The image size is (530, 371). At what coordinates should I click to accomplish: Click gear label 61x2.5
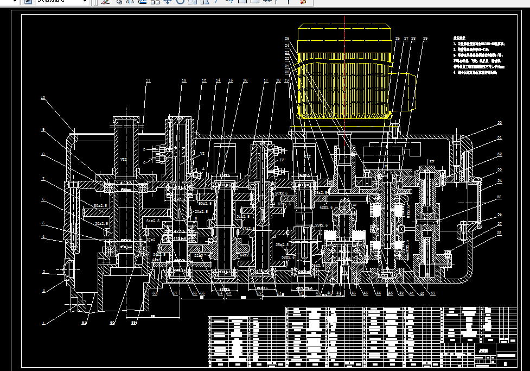click(153, 221)
